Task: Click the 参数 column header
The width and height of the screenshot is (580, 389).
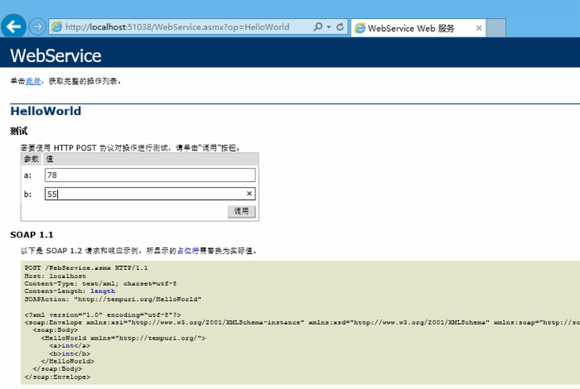Action: (31, 158)
